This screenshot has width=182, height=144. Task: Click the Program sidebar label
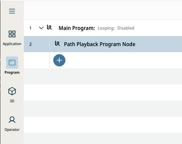12,72
